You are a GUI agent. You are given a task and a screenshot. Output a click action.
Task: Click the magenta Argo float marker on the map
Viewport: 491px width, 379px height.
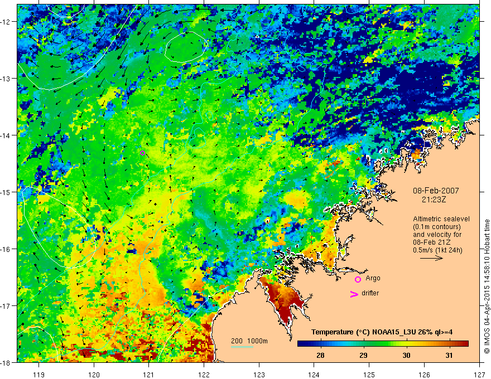tap(143, 153)
